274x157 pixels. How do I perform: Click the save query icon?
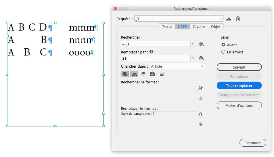229,19
